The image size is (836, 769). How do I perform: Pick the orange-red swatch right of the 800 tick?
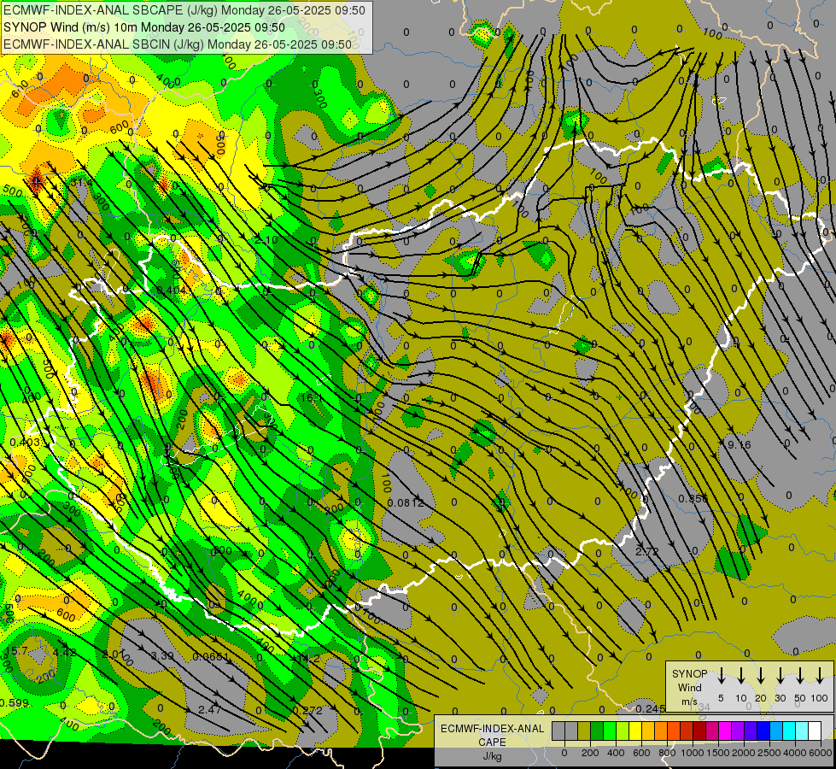coord(674,731)
